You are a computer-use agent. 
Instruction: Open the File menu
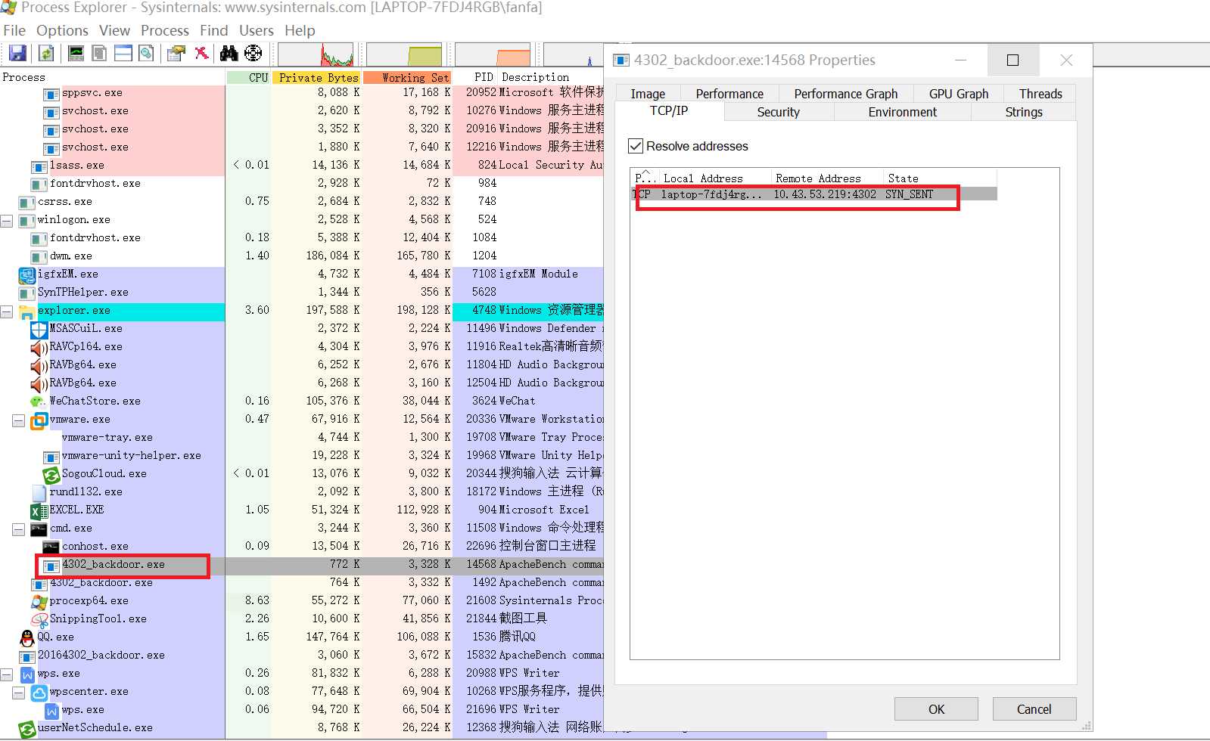click(x=14, y=30)
